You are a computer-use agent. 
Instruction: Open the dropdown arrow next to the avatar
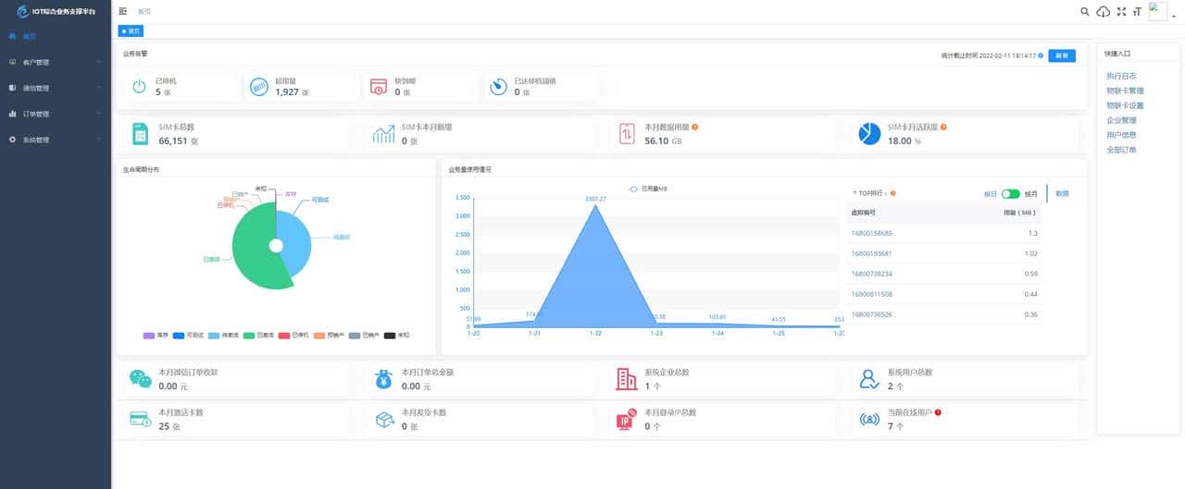pyautogui.click(x=1174, y=16)
